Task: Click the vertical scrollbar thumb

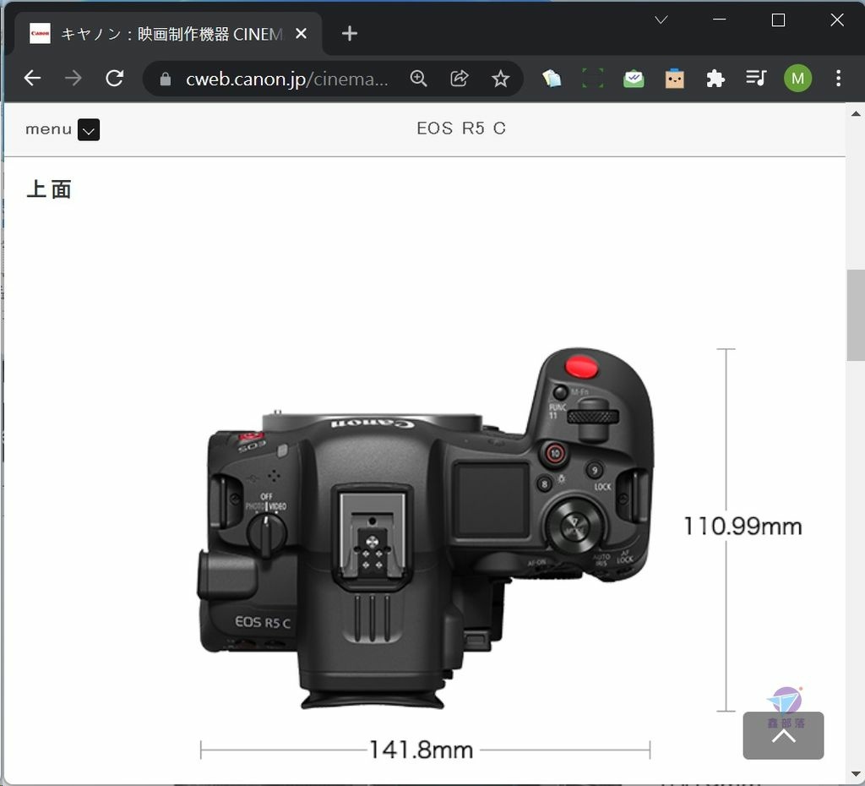Action: tap(856, 314)
